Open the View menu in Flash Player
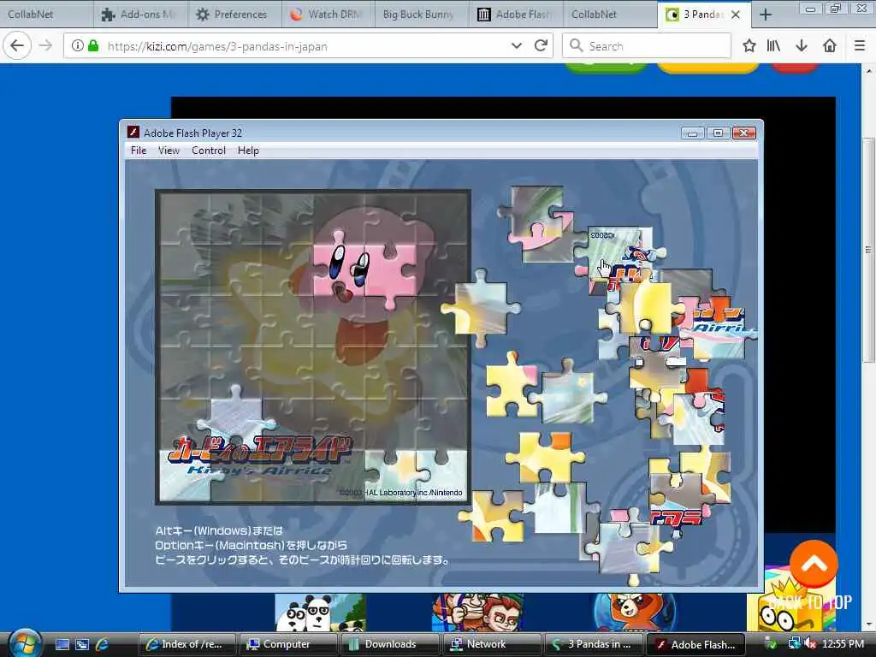Image resolution: width=876 pixels, height=657 pixels. (169, 151)
